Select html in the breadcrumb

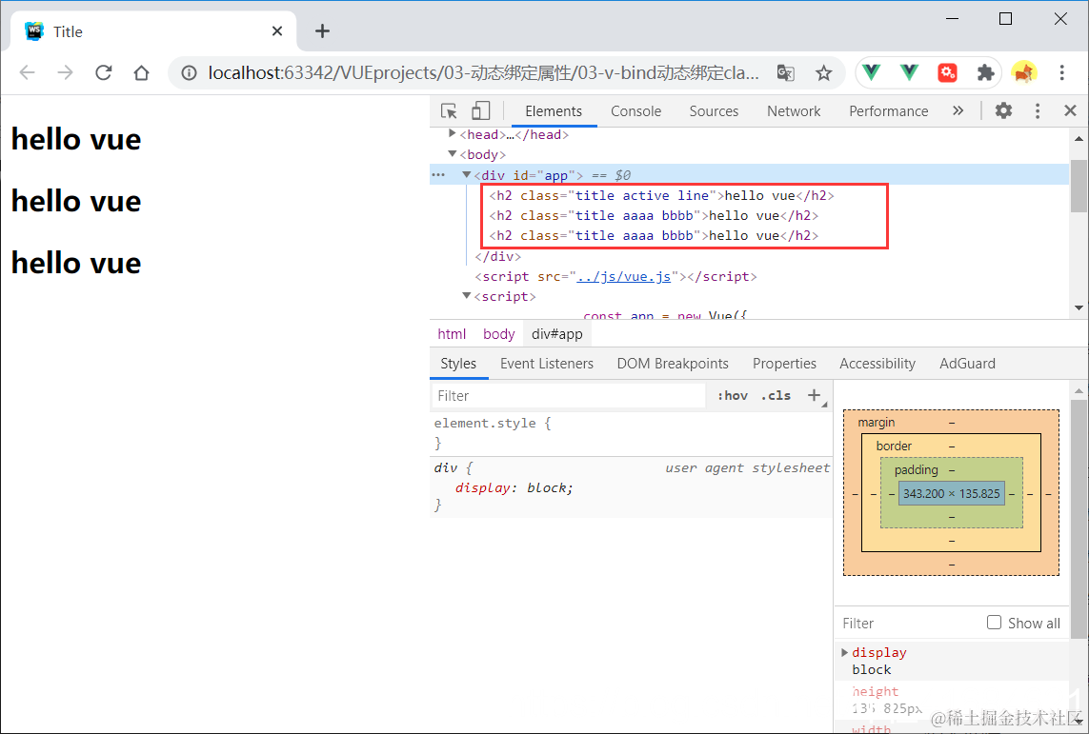[x=452, y=334]
